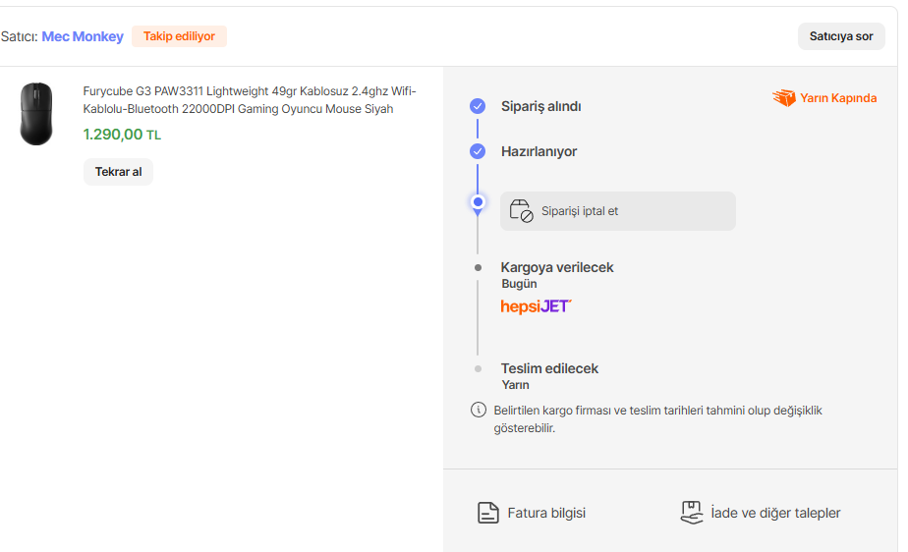Click the info icon next to delivery note

click(x=479, y=410)
